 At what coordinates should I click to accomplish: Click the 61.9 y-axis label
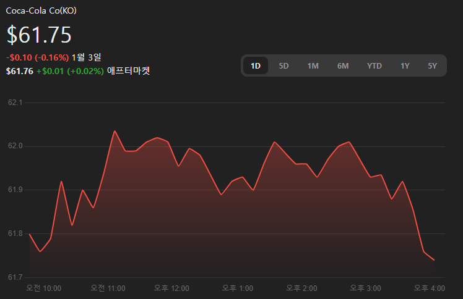point(15,190)
